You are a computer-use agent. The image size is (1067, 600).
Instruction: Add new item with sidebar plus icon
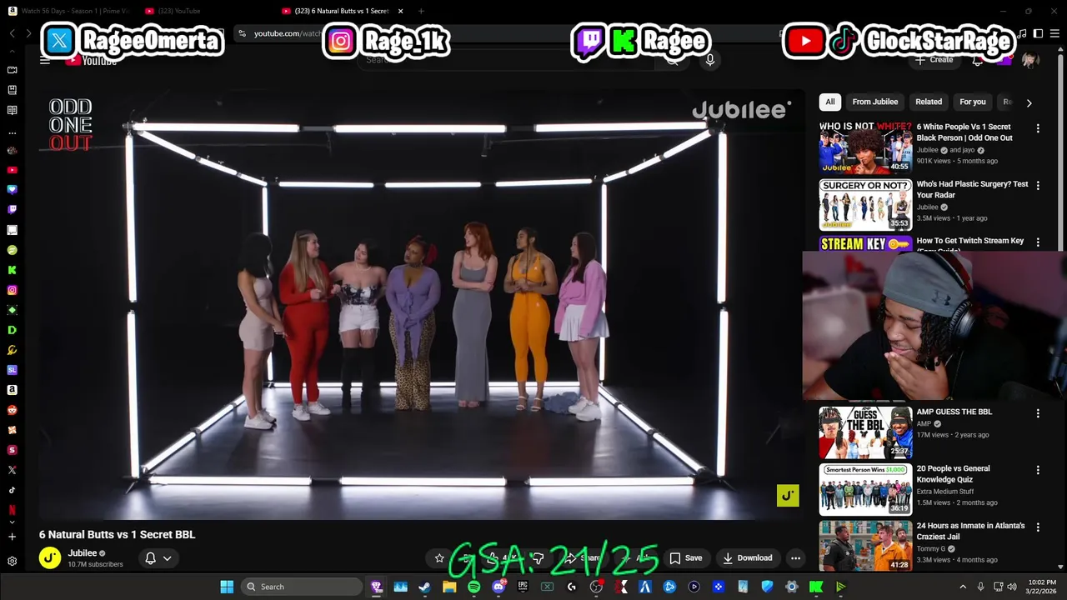point(12,537)
